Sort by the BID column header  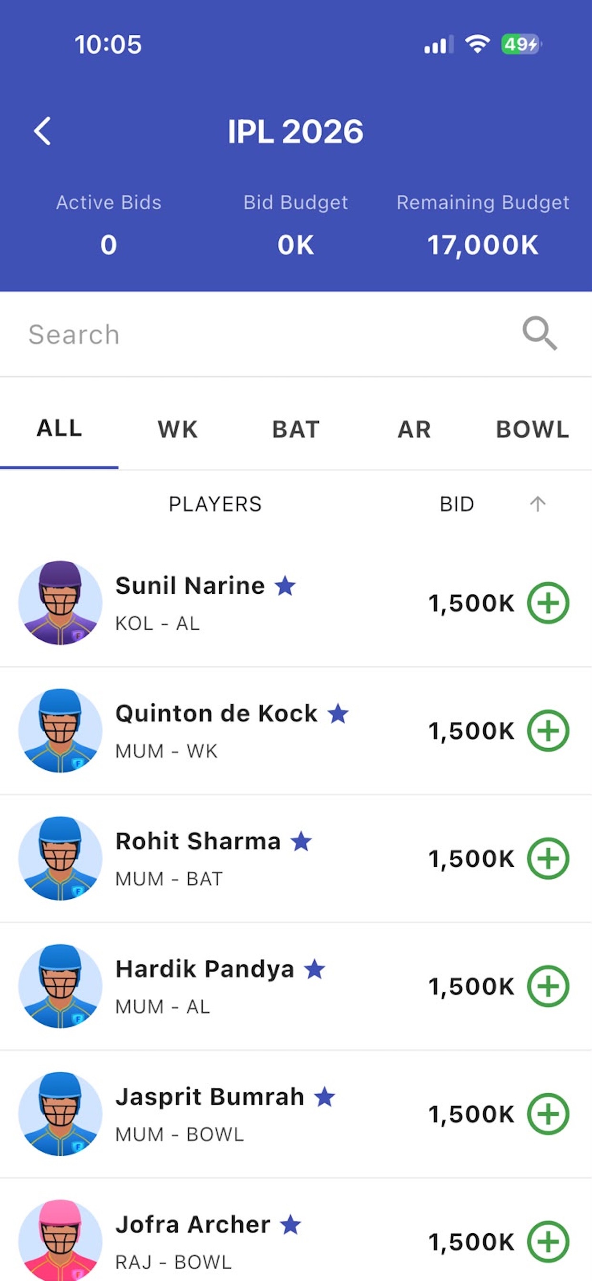[457, 504]
